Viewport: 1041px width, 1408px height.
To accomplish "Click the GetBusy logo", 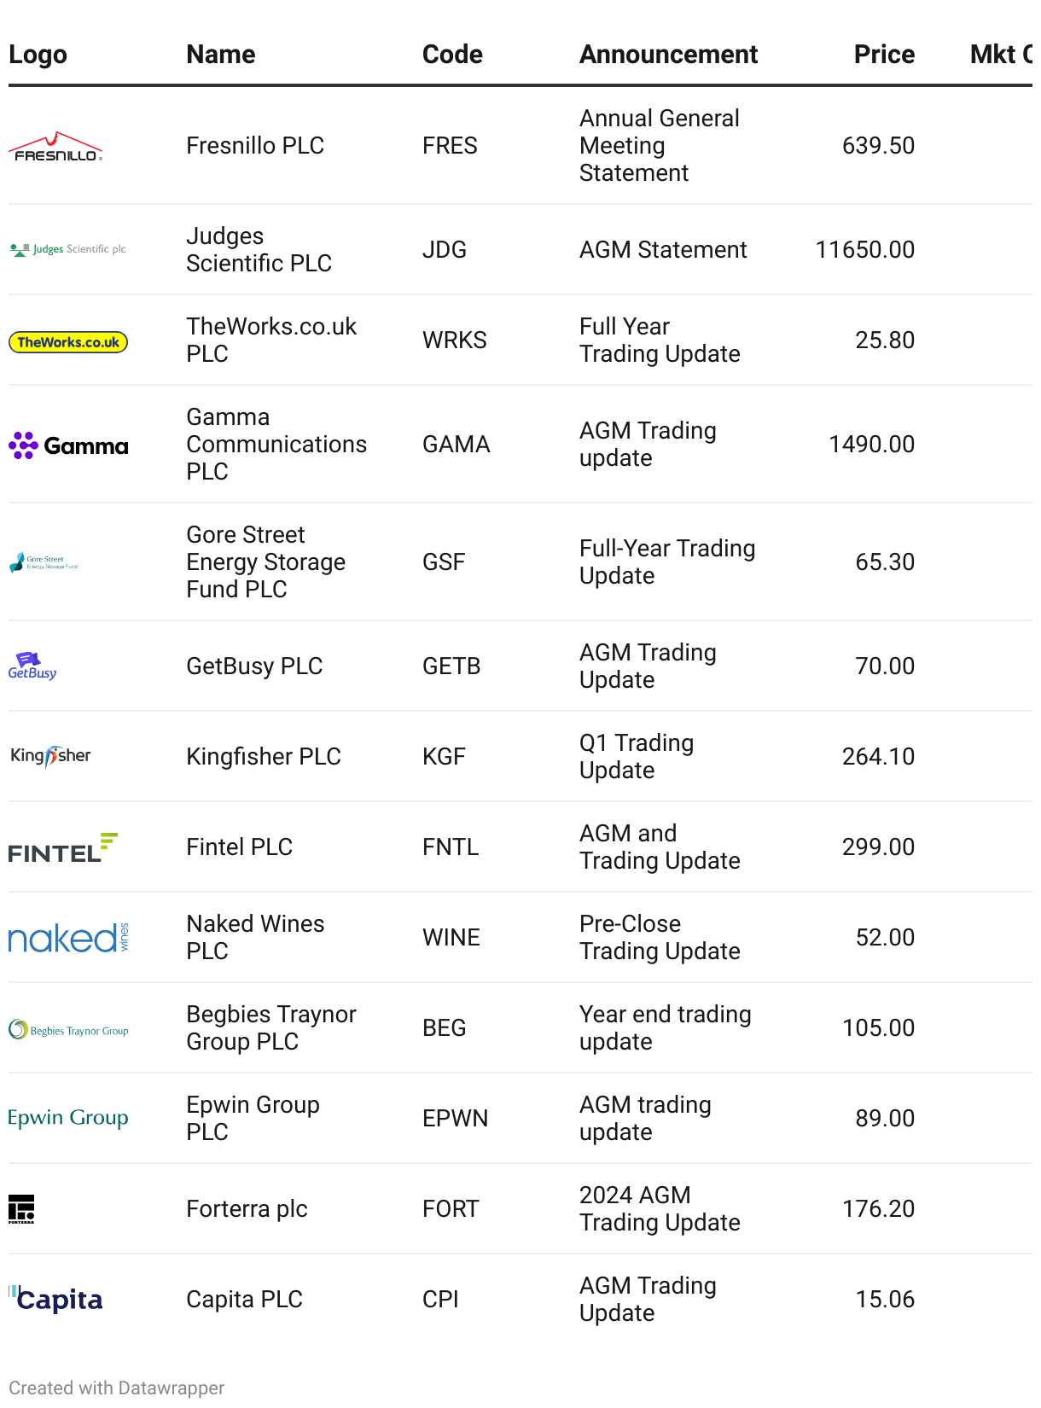I will 32,666.
